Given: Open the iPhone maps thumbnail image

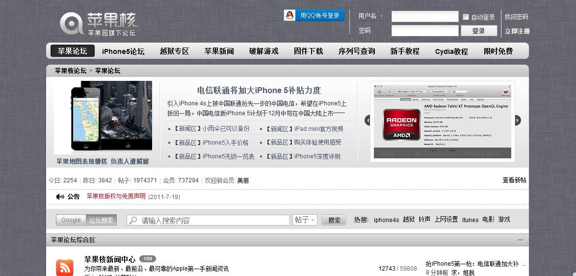Looking at the screenshot, I should (x=103, y=118).
